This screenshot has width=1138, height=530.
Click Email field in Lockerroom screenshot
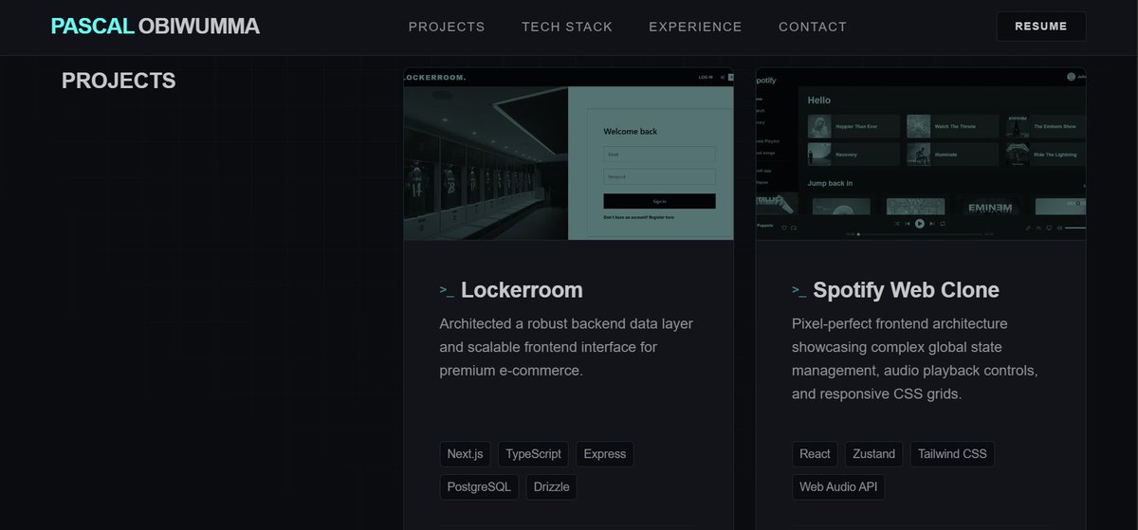tap(659, 154)
